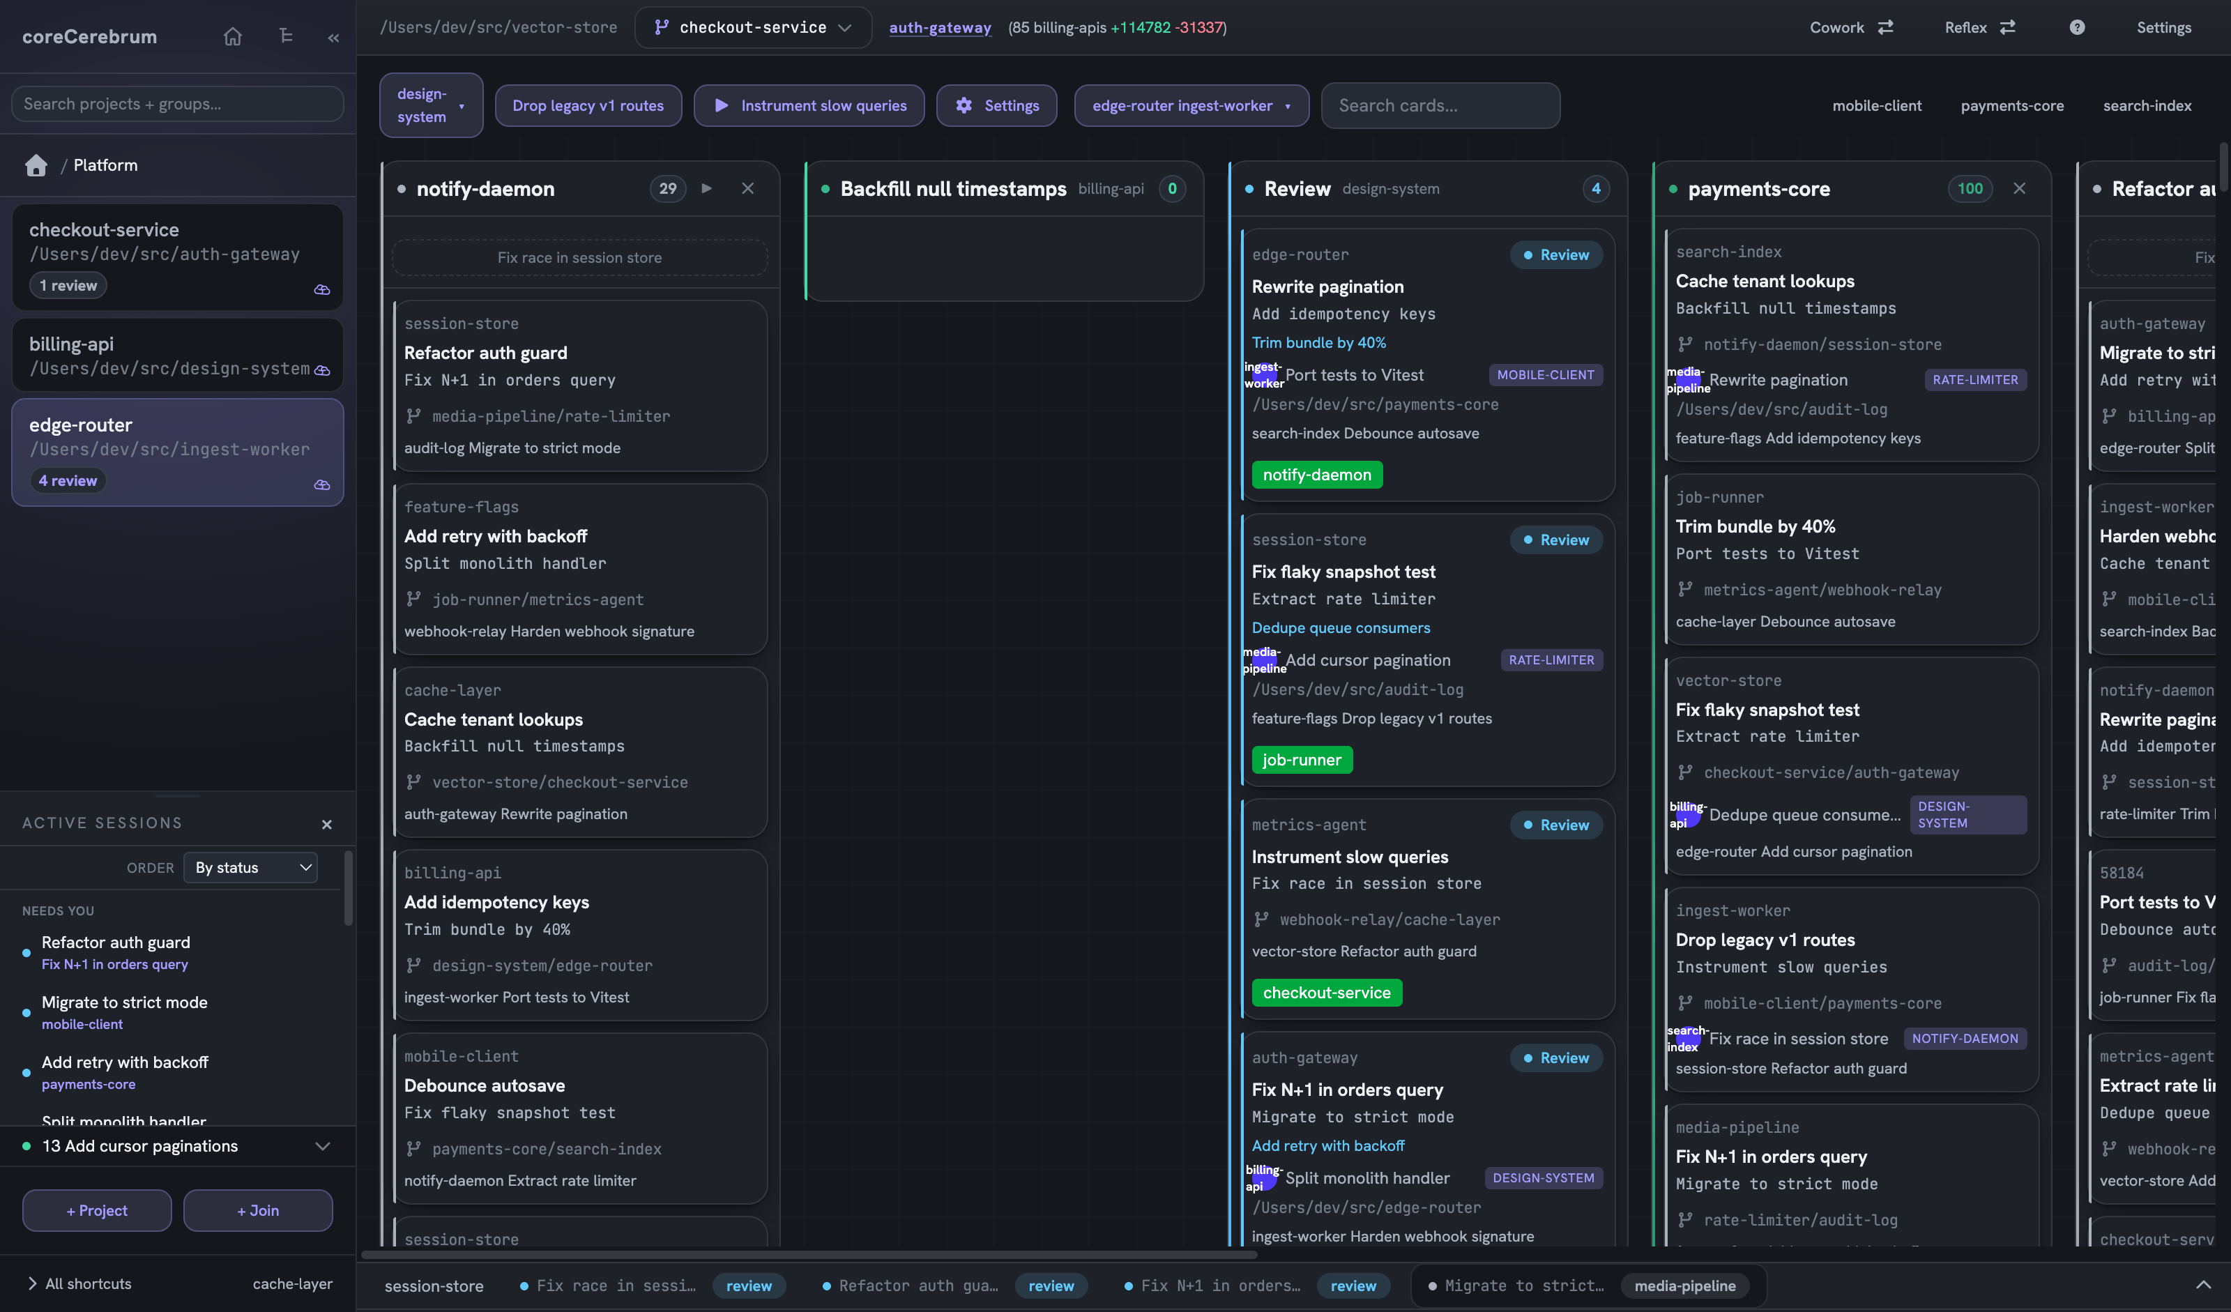Click the home icon in Platform breadcrumb
The width and height of the screenshot is (2231, 1312).
[x=36, y=165]
